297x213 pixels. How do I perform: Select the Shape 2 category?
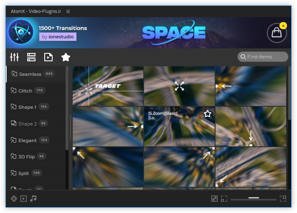click(36, 124)
